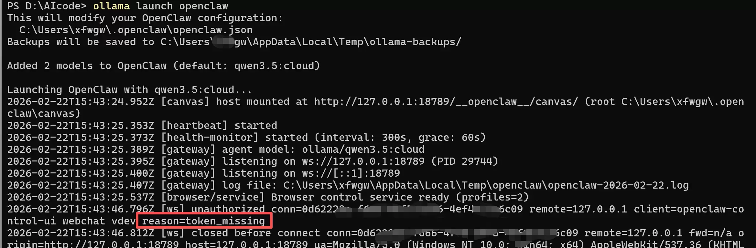Viewport: 756px width, 248px height.
Task: Click the red-boxed "reason=token_missing" text
Action: (x=203, y=221)
